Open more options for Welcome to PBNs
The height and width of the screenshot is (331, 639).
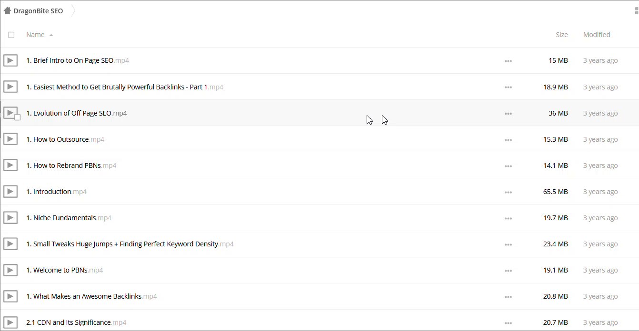pos(508,271)
